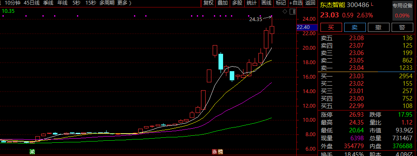Screen dimensions: 417x156
Task: Click the 22.40 price cursor label on axis
Action: [x=303, y=27]
